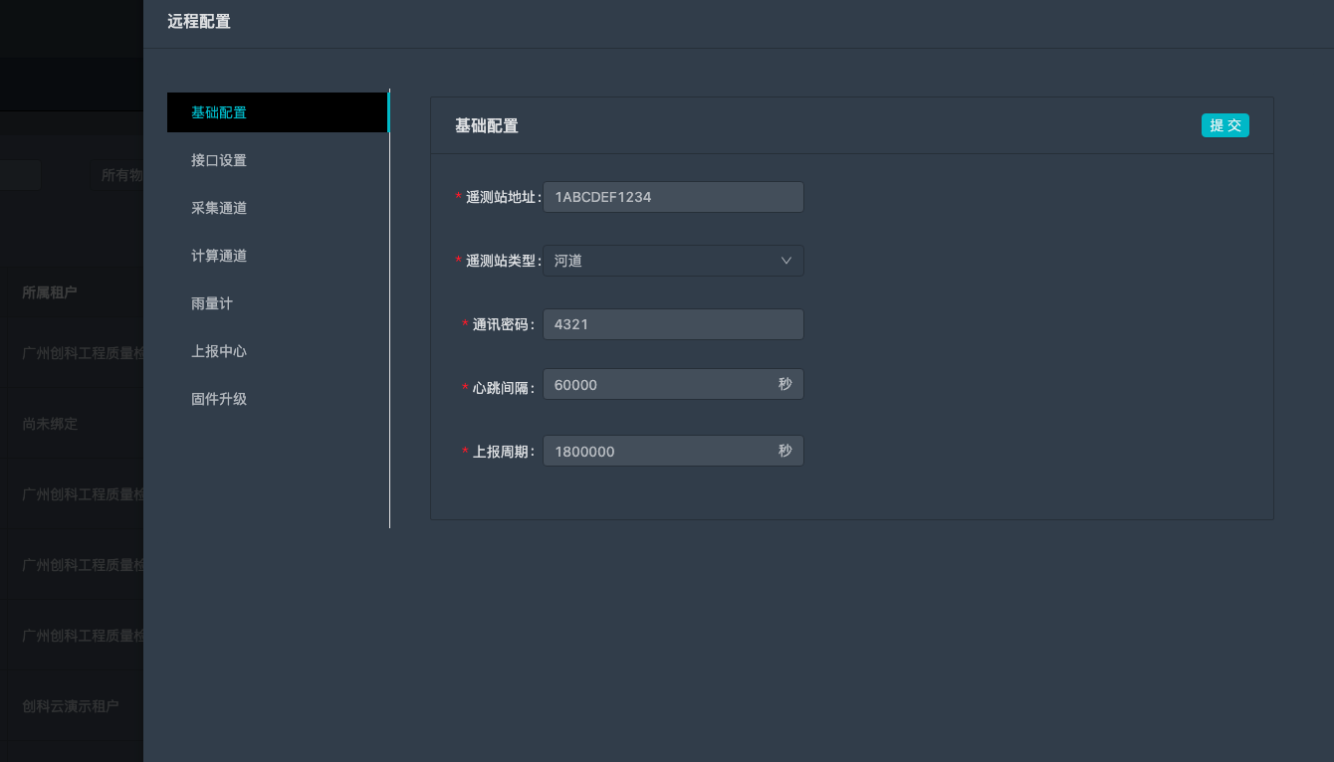Screen dimensions: 1334x762
Task: Choose the 创科云演示租户 item
Action: [70, 706]
